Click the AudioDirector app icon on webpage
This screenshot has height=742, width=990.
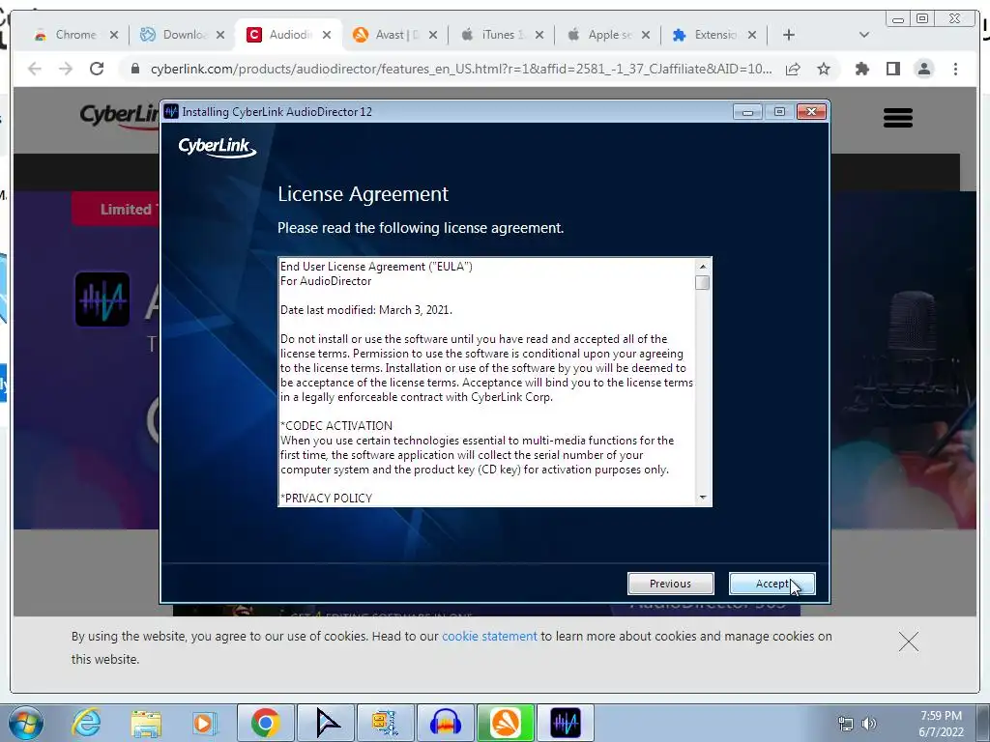point(102,300)
